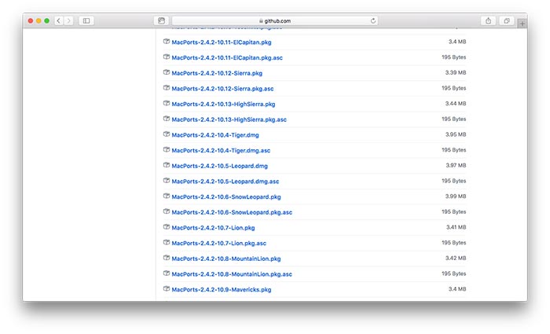550x334 pixels.
Task: Click package icon next to Tiger.dmg.asc
Action: (x=167, y=150)
